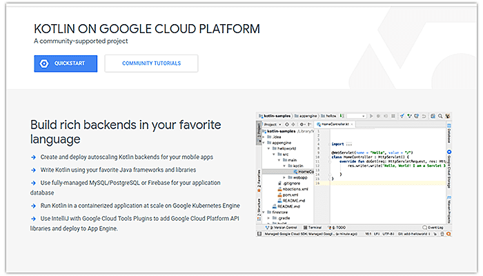Viewport: 483px width, 276px height.
Task: Open the Version Control bottom tab
Action: 282,228
